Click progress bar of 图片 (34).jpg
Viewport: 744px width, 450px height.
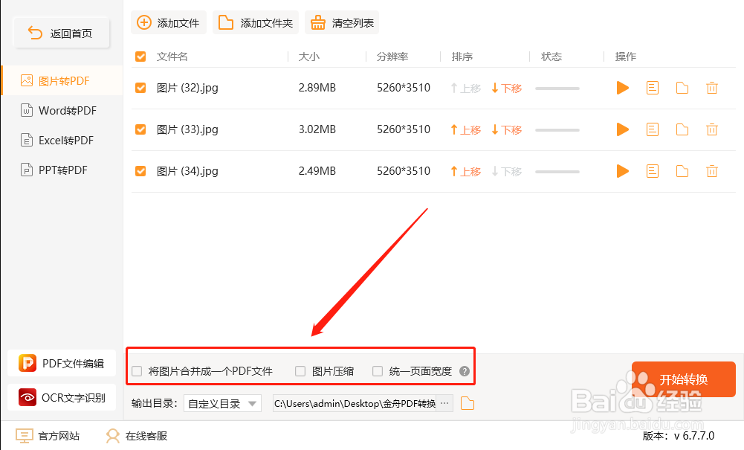click(557, 172)
